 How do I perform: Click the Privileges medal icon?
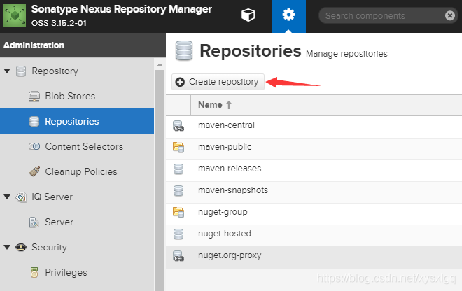click(34, 272)
